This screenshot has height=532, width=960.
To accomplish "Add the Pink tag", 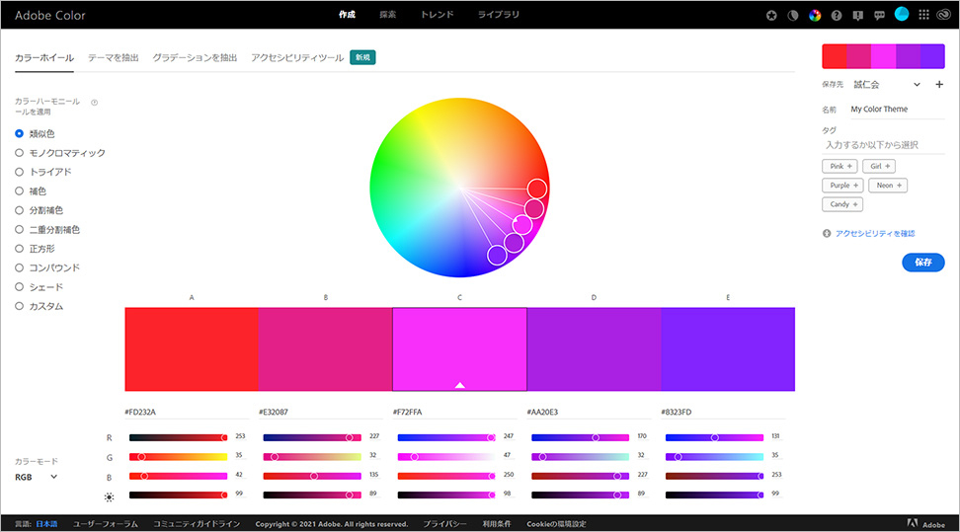I will (840, 166).
